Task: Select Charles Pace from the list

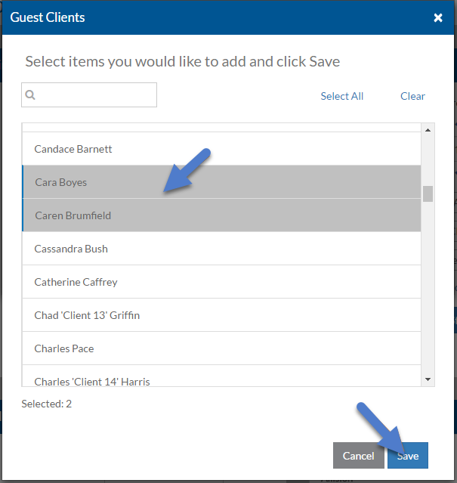Action: click(x=221, y=348)
